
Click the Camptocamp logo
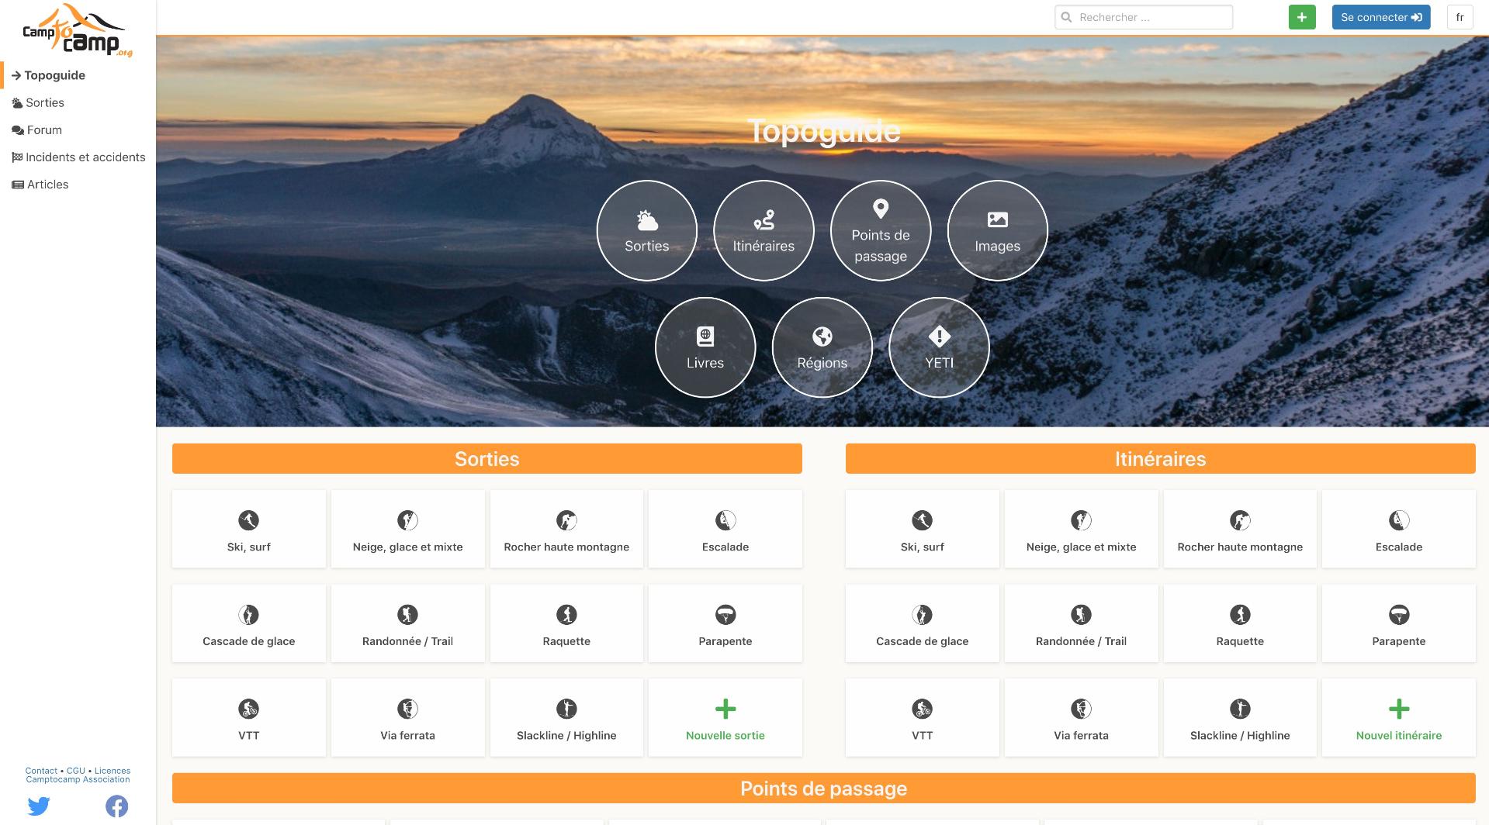(x=78, y=31)
